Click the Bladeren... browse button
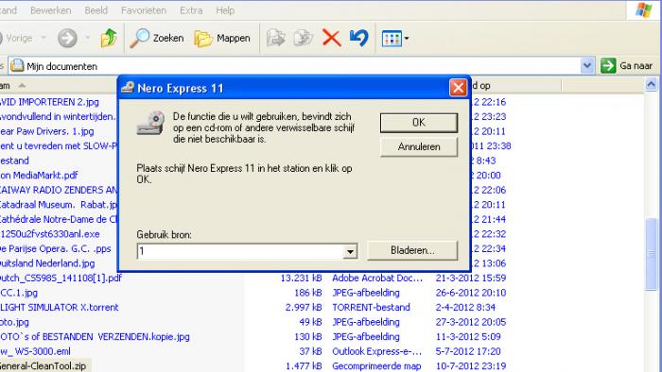This screenshot has height=372, width=662. click(x=412, y=250)
